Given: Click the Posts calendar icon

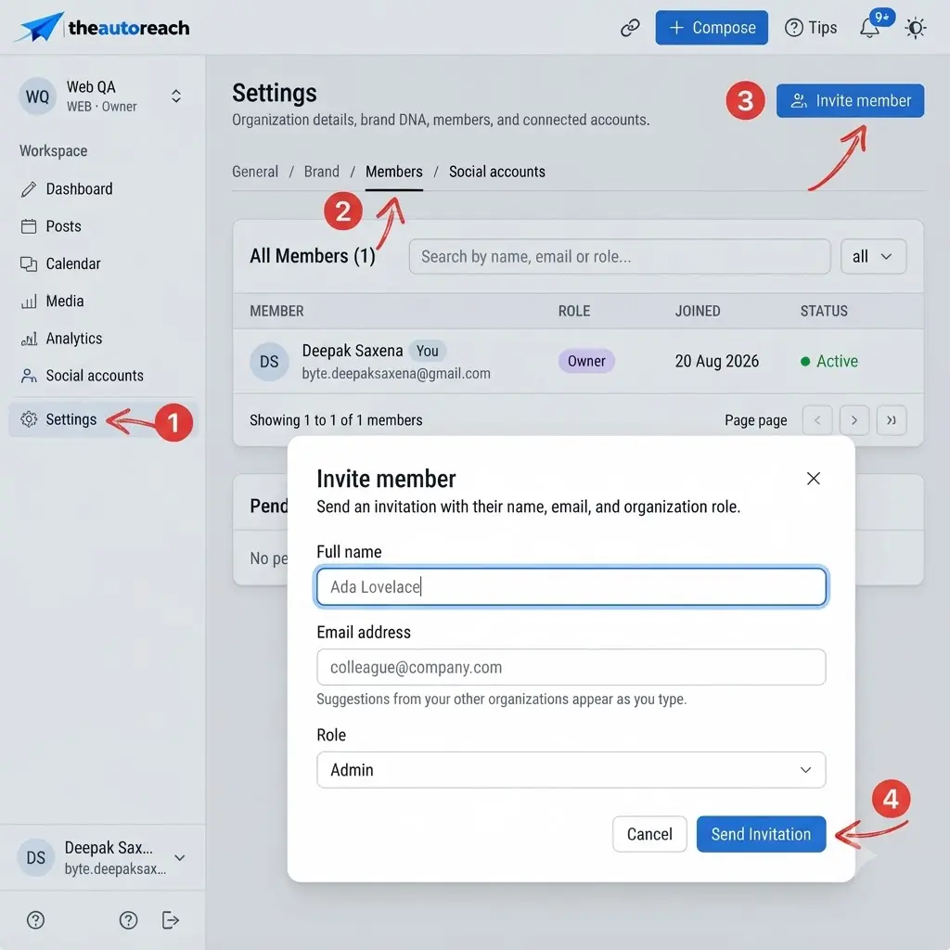Looking at the screenshot, I should click(x=29, y=226).
